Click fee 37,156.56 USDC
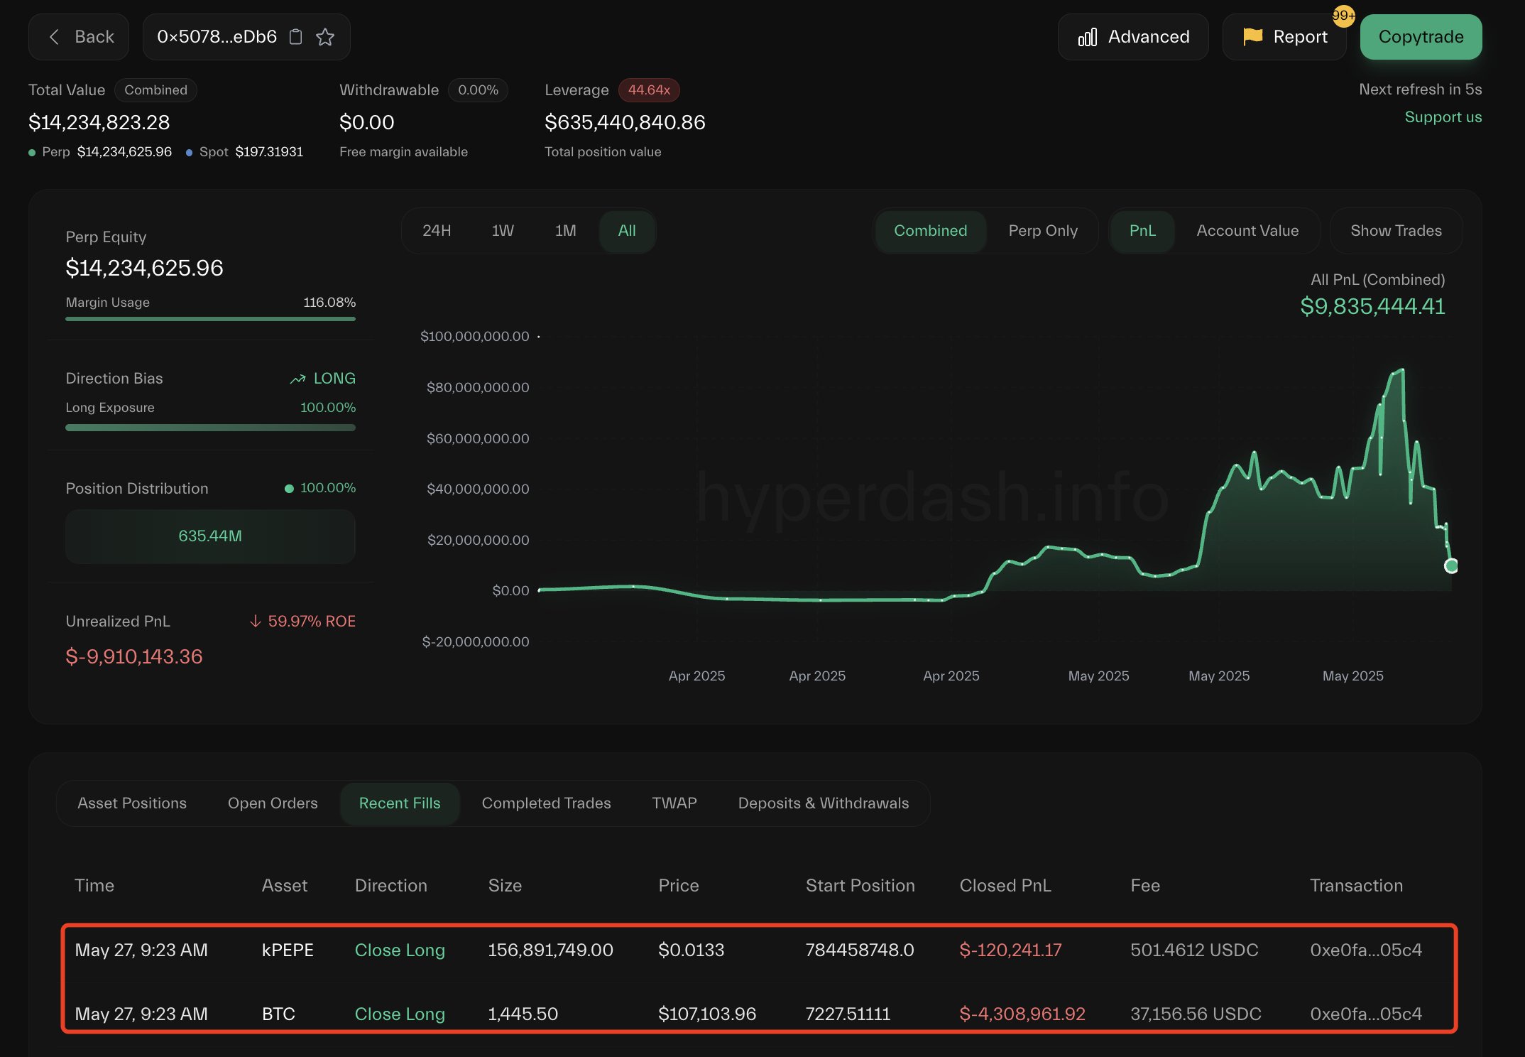Screen dimensions: 1525x1057 1196,1014
